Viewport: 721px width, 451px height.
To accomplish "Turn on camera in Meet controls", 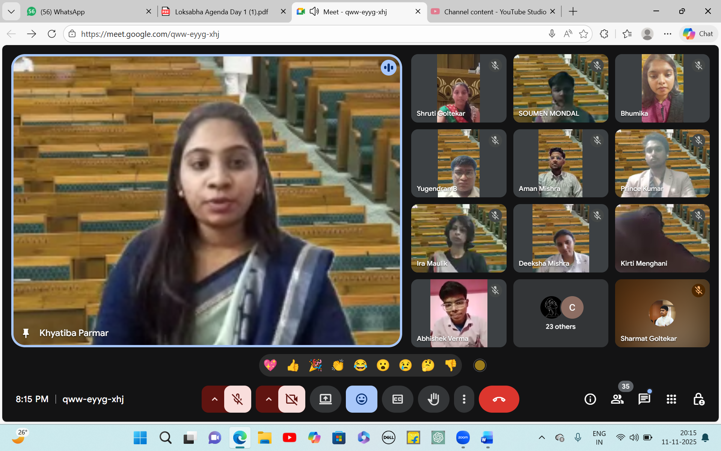I will [291, 399].
